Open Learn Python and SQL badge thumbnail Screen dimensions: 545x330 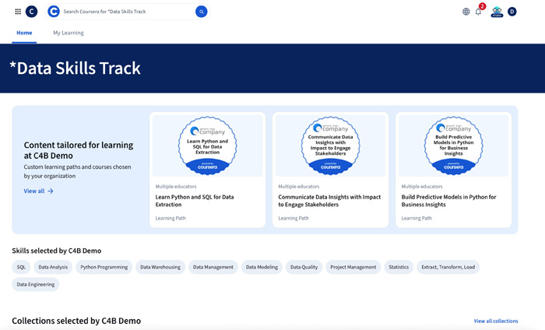(x=207, y=146)
